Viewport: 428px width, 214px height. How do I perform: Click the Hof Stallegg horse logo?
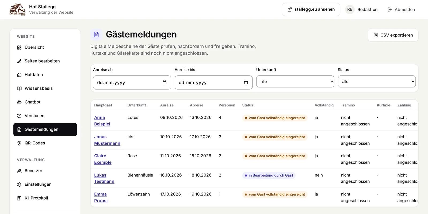click(x=17, y=9)
